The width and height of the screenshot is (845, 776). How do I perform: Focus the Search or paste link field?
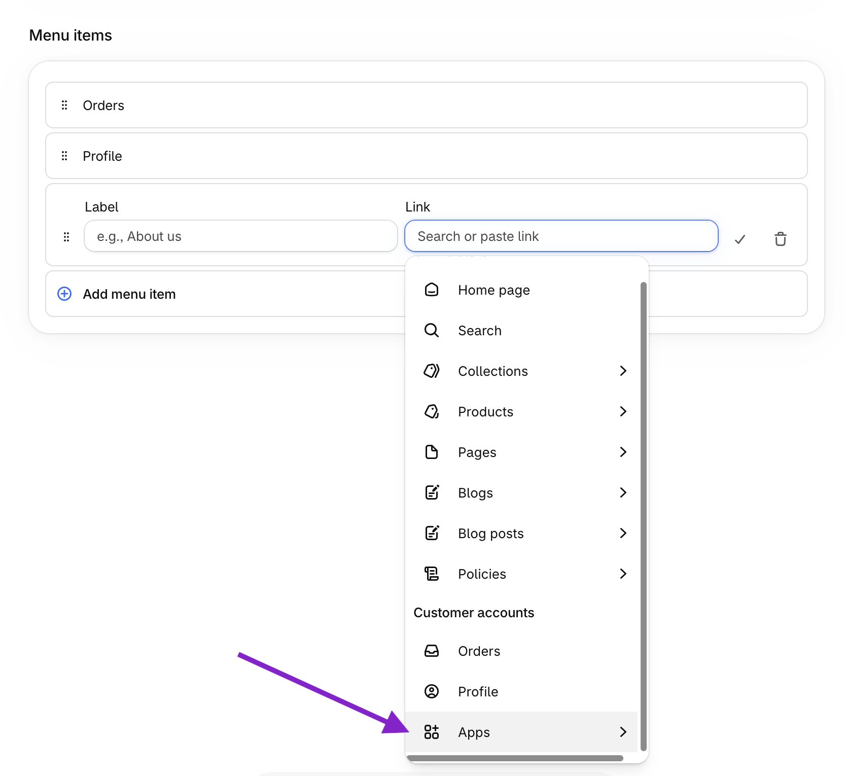561,236
